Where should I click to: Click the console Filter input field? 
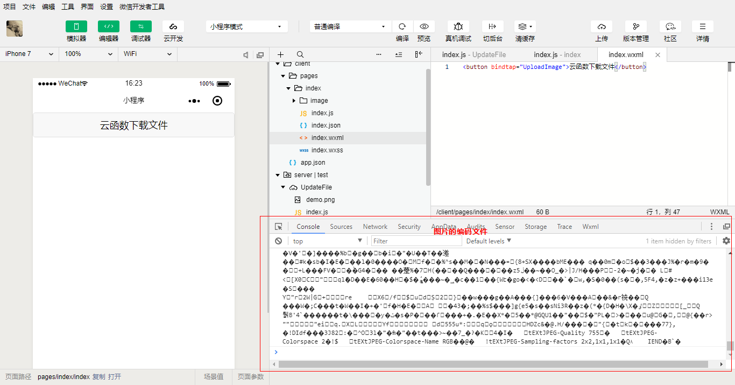413,241
